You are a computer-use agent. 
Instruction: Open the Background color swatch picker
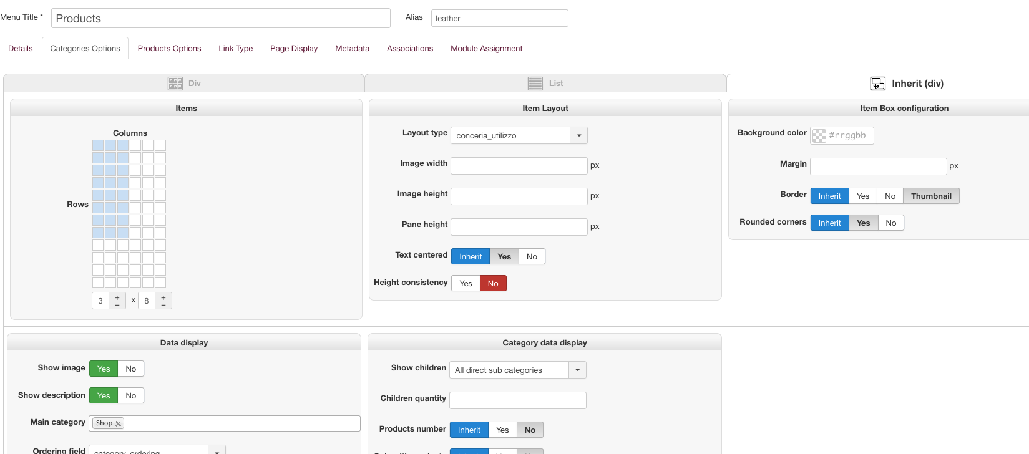819,136
